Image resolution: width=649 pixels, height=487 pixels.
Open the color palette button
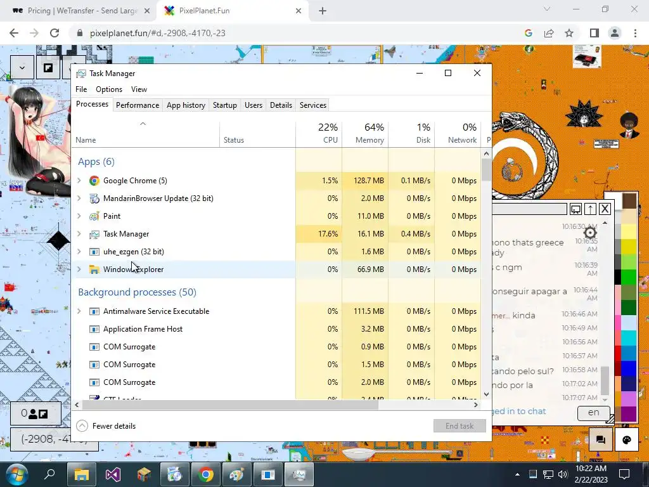coord(627,440)
